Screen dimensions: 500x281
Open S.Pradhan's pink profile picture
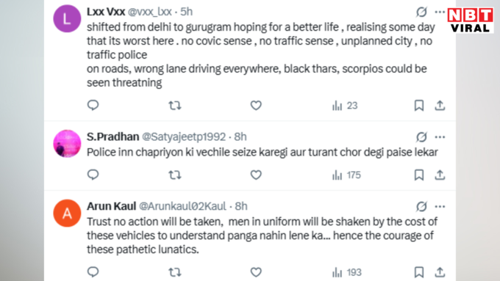point(67,144)
